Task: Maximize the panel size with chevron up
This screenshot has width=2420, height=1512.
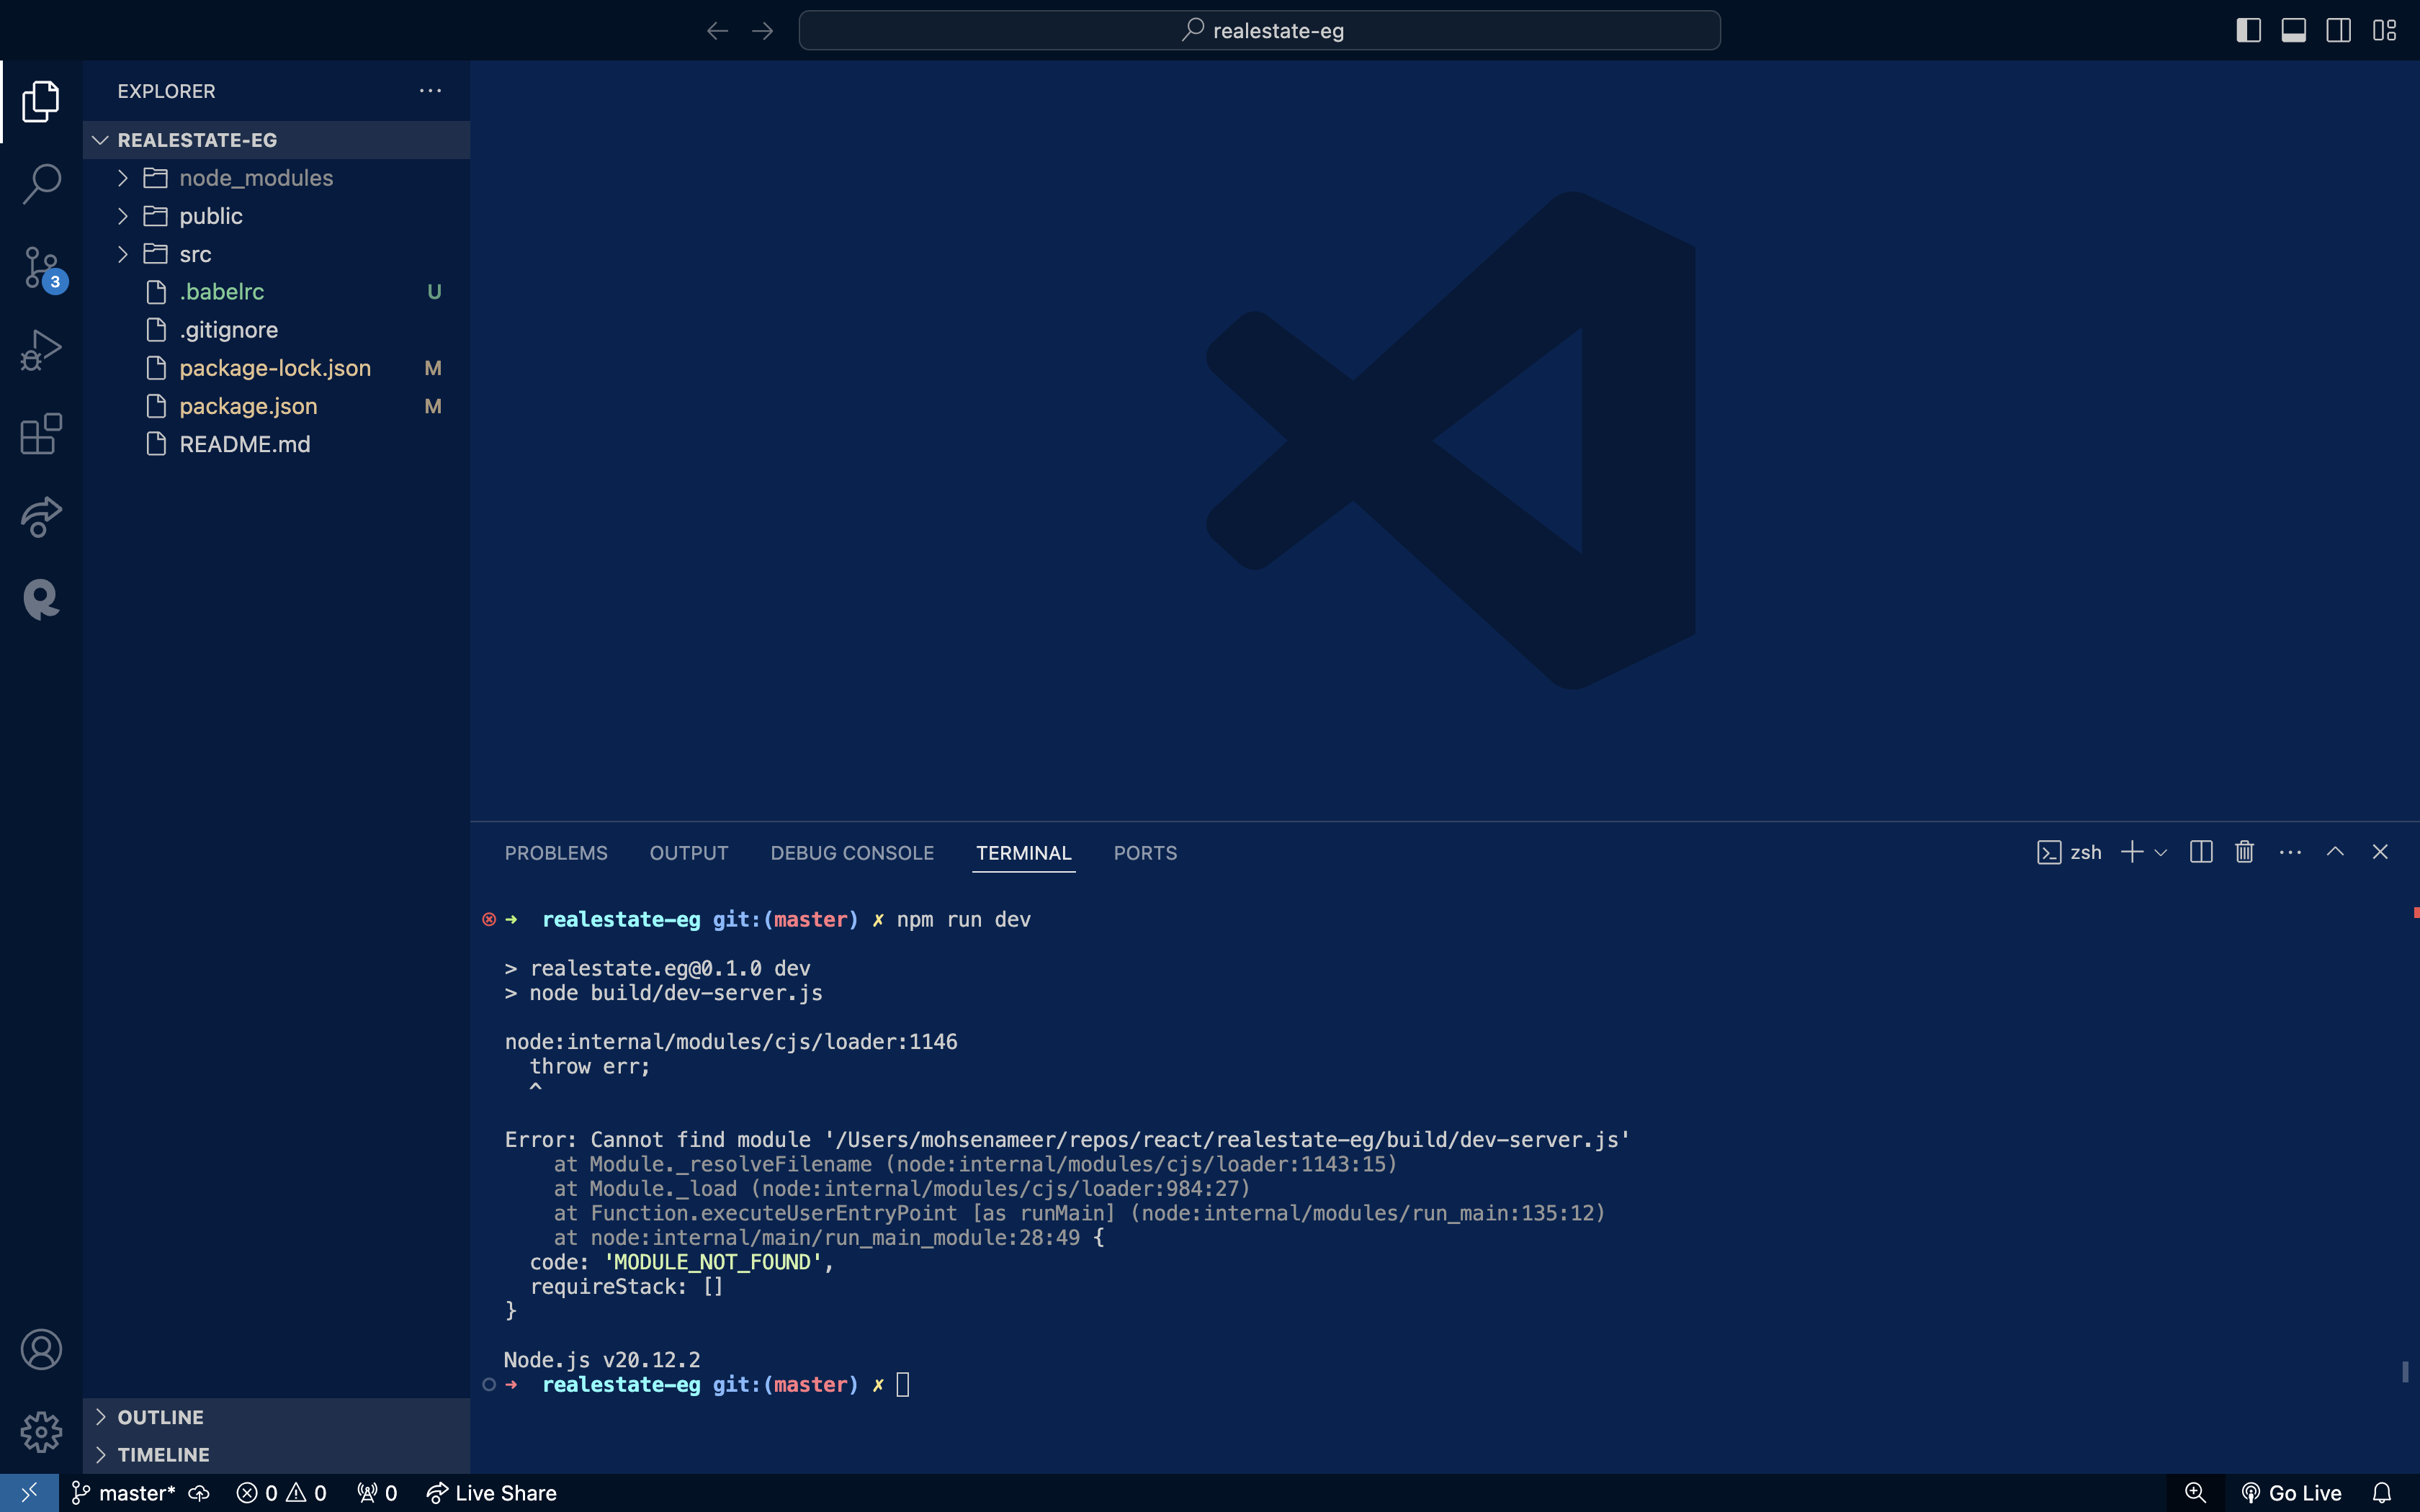Action: tap(2335, 852)
